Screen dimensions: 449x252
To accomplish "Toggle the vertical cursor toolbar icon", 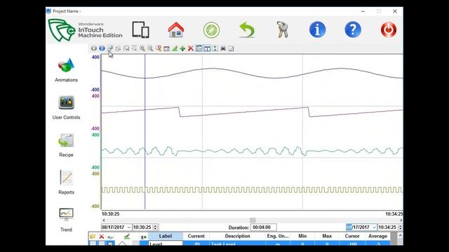I will pyautogui.click(x=207, y=48).
